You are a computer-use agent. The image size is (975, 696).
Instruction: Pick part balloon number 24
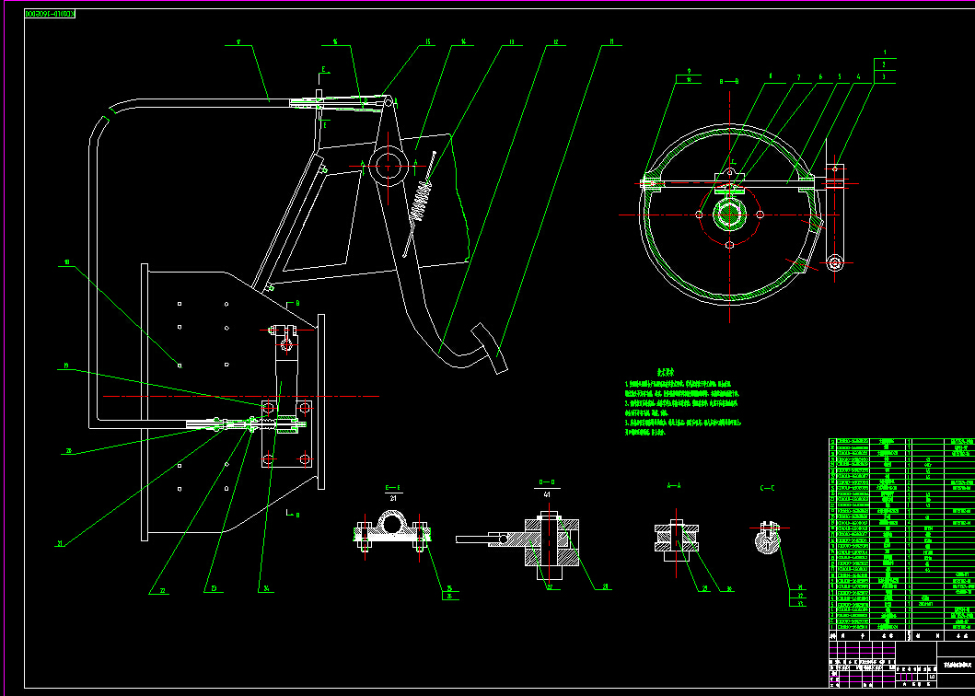(266, 588)
